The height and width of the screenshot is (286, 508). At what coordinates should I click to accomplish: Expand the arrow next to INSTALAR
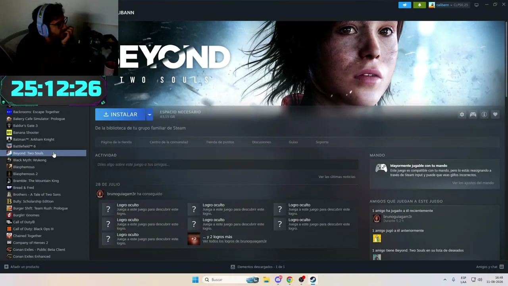coord(150,114)
